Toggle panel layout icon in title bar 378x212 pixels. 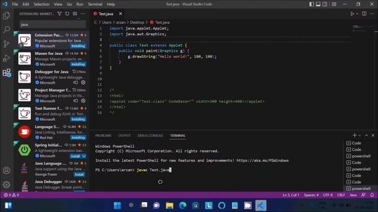tap(318, 4)
